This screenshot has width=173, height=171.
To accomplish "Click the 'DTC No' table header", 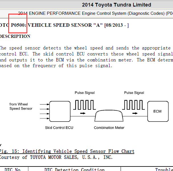I will coord(13,170).
